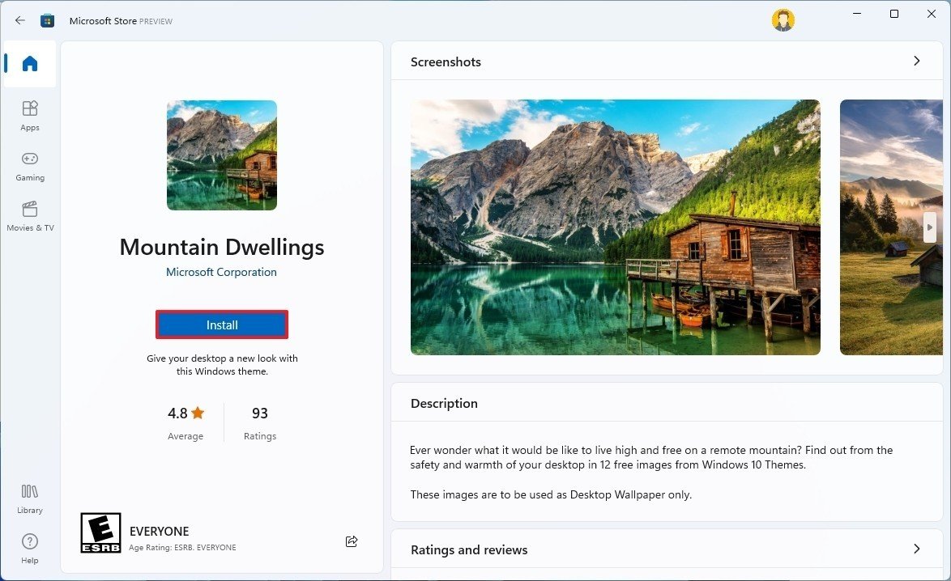Open the main lake cabin screenshot
This screenshot has height=581, width=951.
pyautogui.click(x=615, y=227)
